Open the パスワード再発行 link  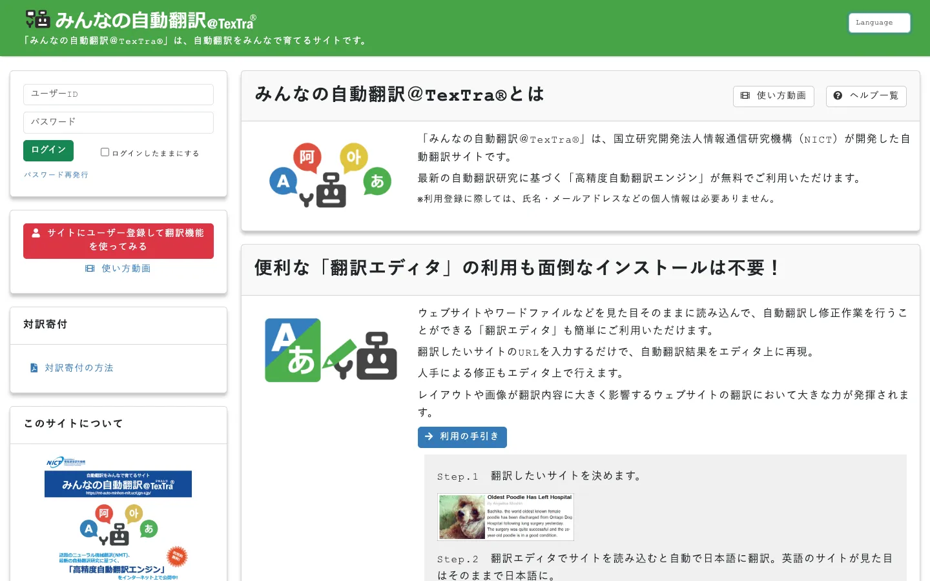[x=56, y=175]
